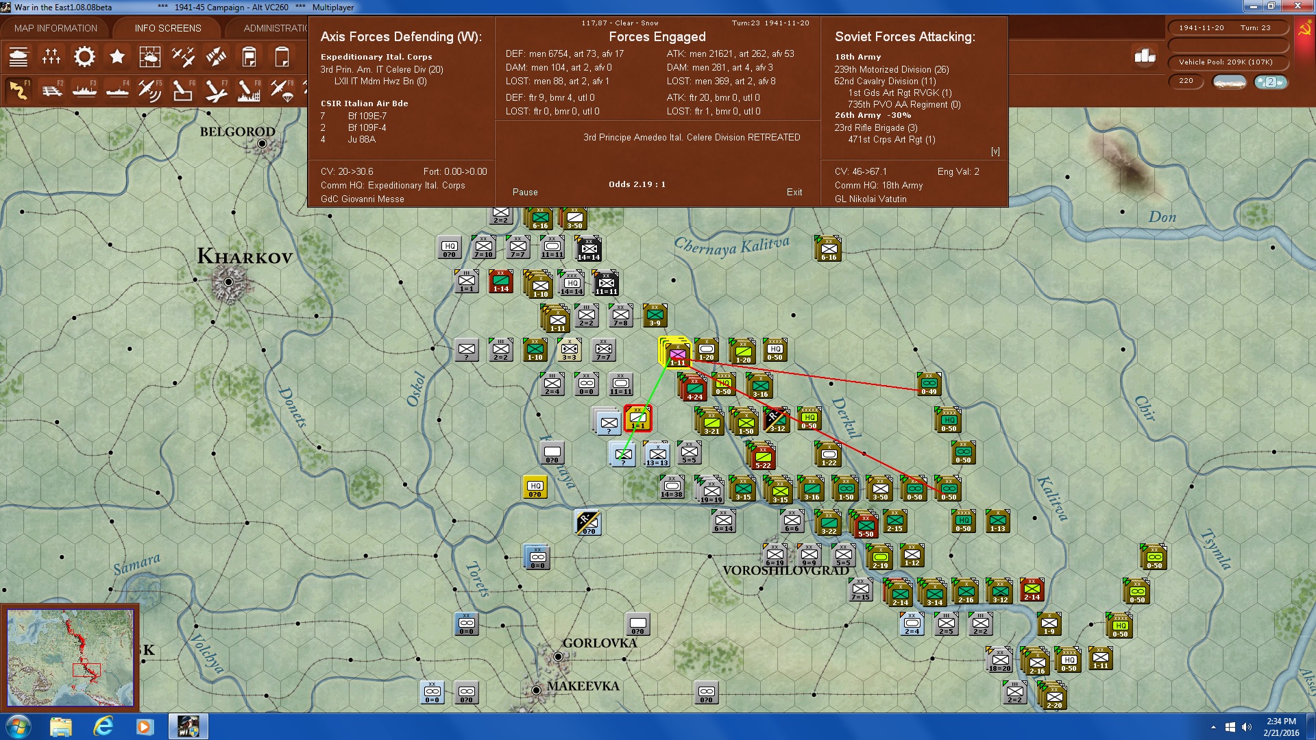The height and width of the screenshot is (740, 1316).
Task: Show the weather map grid icon
Action: tap(150, 57)
